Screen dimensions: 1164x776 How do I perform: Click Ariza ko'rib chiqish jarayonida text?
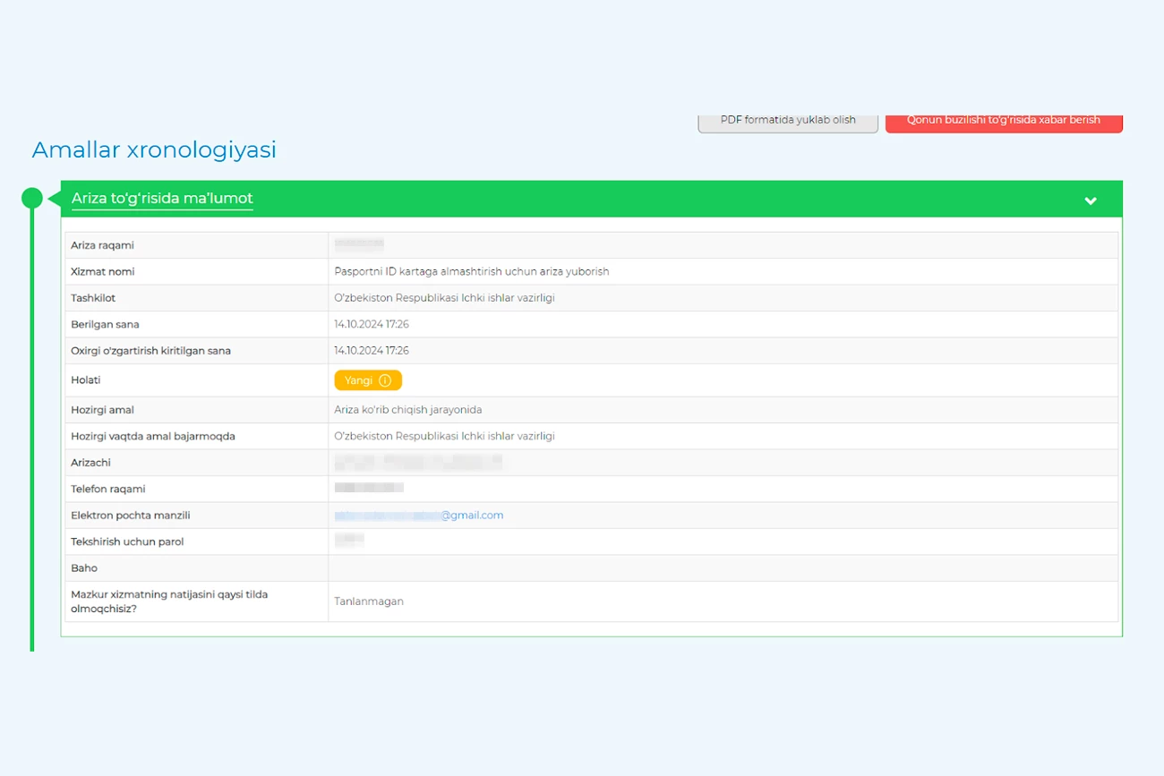[408, 410]
